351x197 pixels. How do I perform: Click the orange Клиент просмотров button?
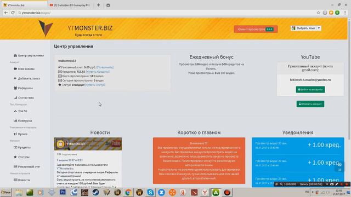click(x=256, y=29)
